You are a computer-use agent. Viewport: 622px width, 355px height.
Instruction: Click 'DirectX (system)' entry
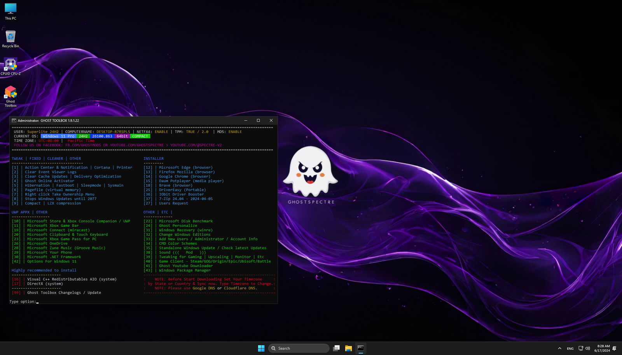point(45,284)
